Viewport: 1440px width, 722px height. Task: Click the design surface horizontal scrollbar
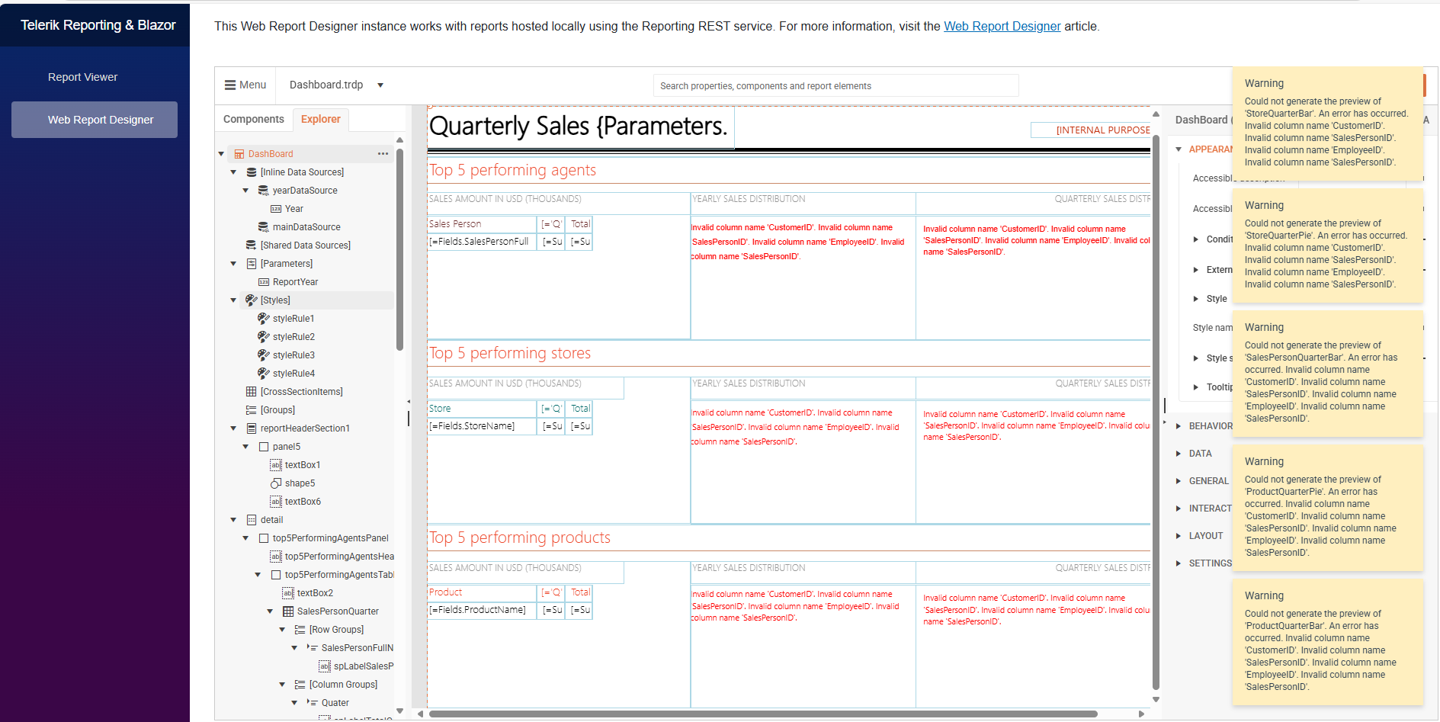pyautogui.click(x=762, y=714)
